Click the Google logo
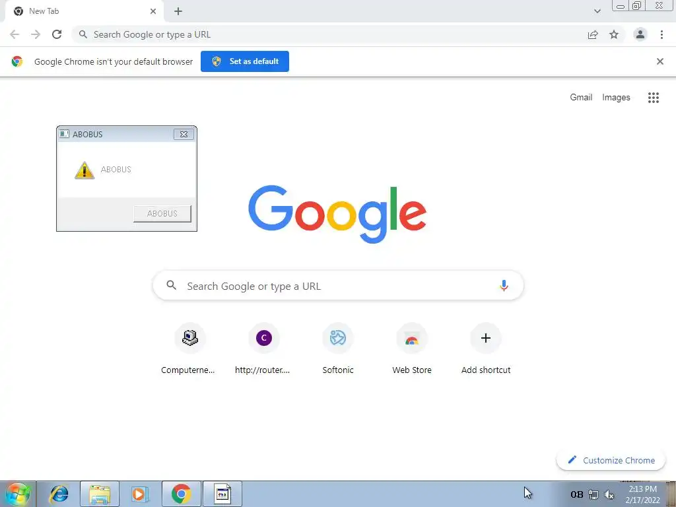This screenshot has height=507, width=676. [x=337, y=214]
